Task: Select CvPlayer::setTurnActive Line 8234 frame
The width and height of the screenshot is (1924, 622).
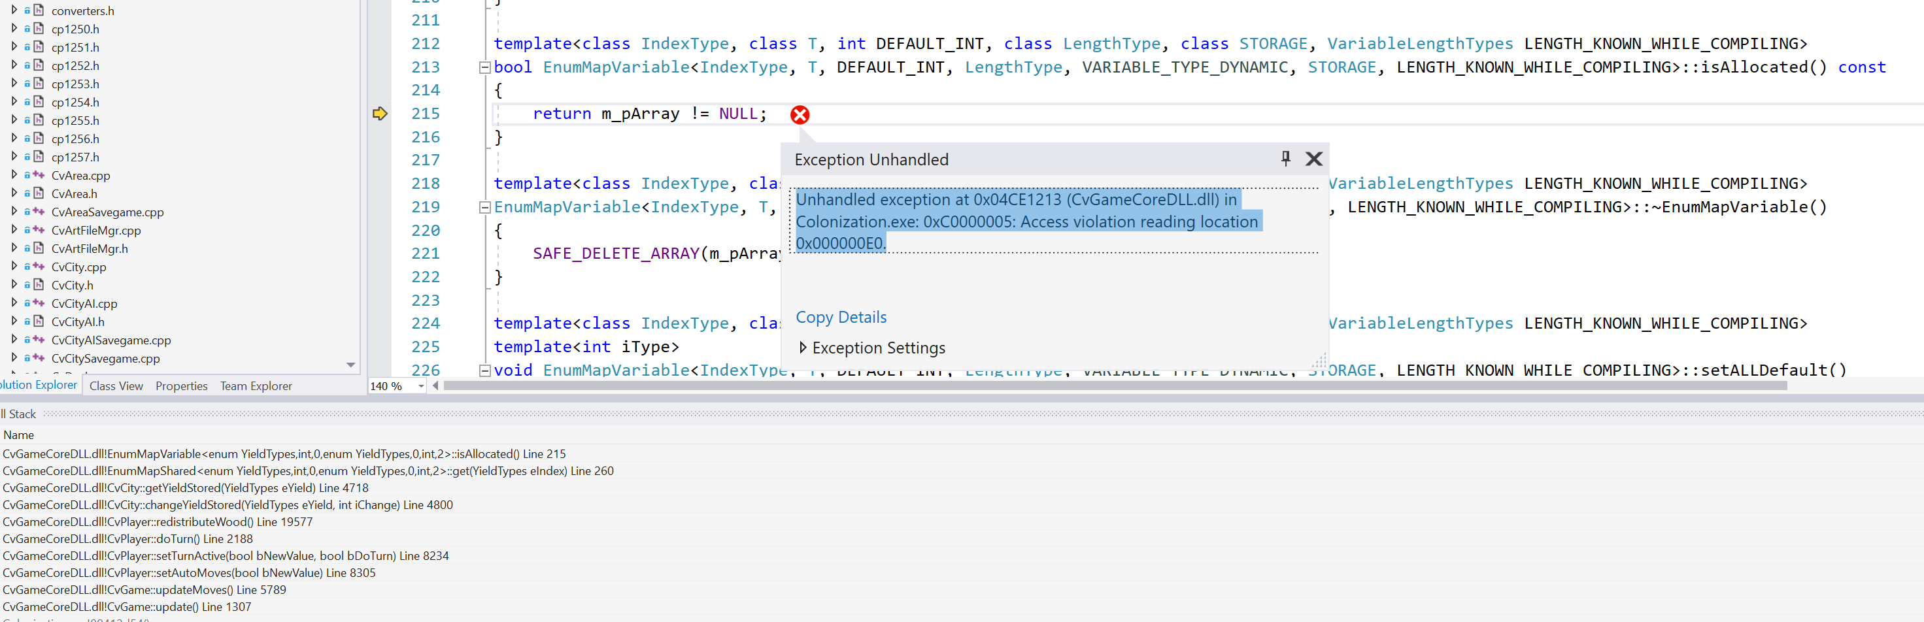Action: [x=225, y=556]
